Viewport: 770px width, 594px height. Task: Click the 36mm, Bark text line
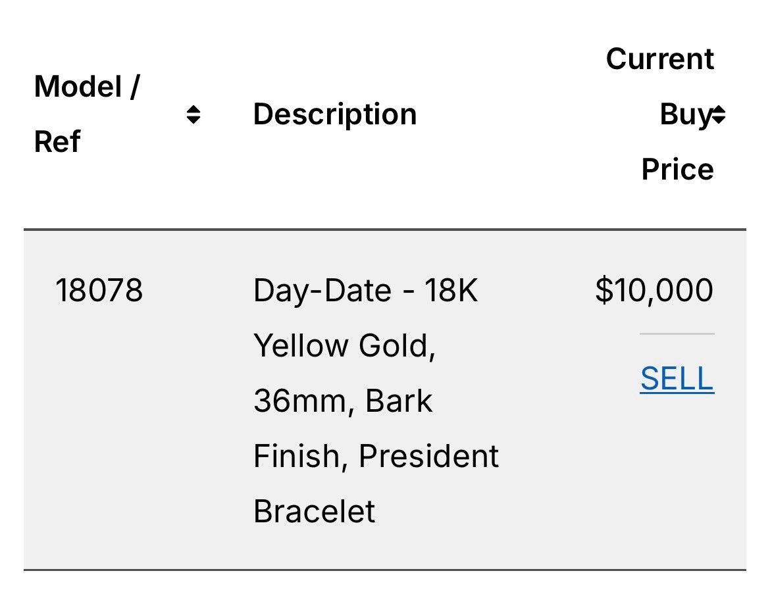(343, 401)
